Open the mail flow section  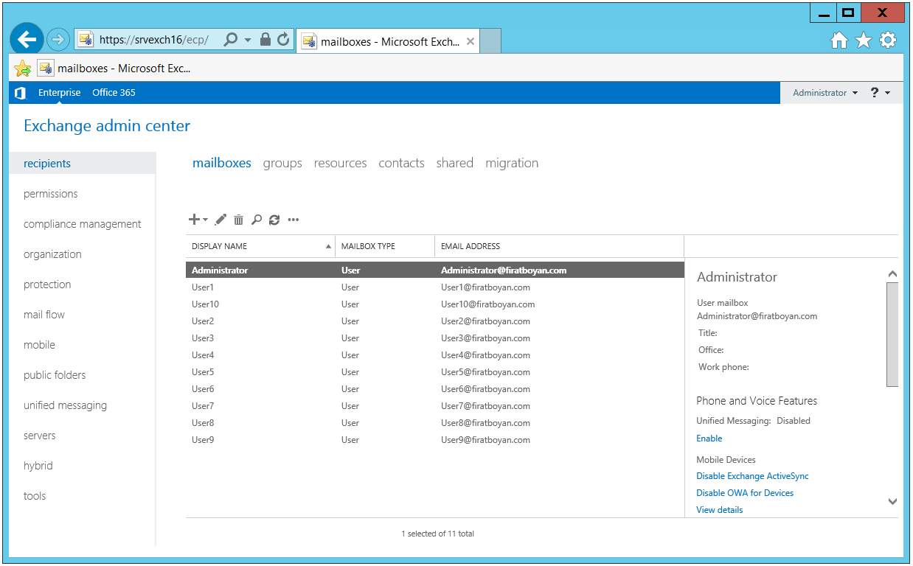click(44, 315)
